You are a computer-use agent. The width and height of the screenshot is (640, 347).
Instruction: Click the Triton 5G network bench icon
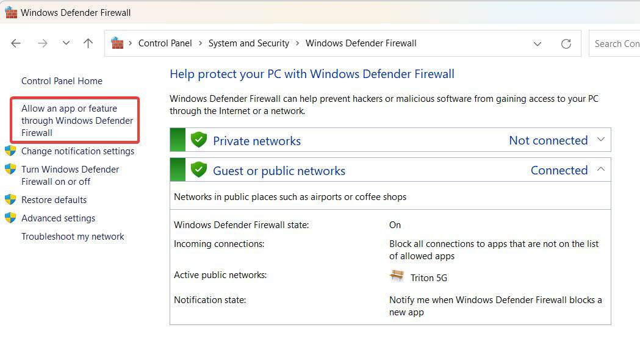coord(397,276)
